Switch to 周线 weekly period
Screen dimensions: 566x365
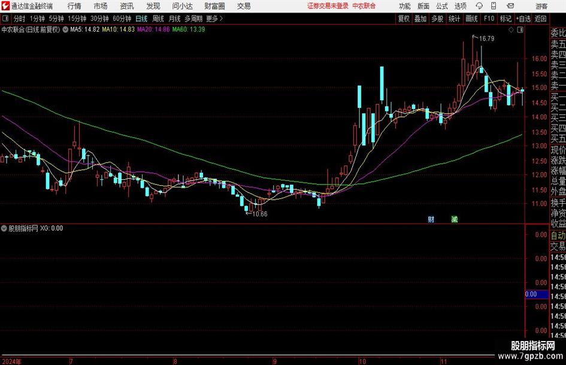point(158,19)
